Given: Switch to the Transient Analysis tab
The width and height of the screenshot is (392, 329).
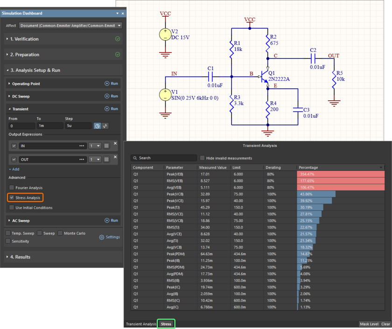Looking at the screenshot, I should point(141,324).
